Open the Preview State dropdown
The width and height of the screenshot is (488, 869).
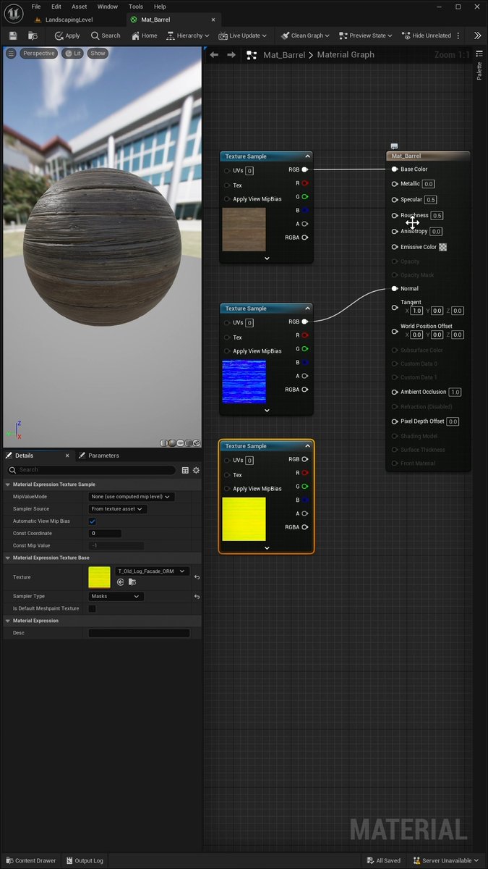[367, 35]
